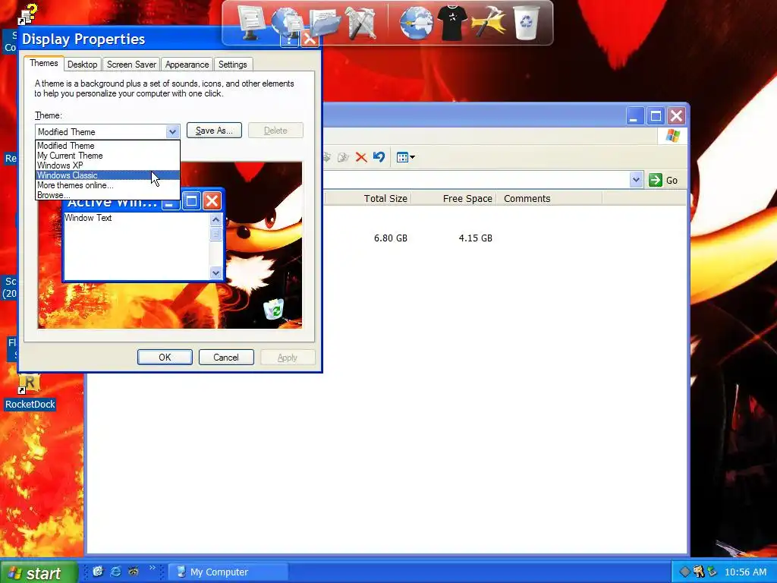Click the Comments column header

549,198
